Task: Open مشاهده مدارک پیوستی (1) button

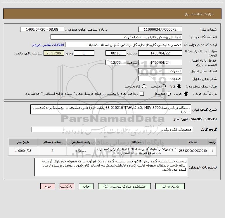Action: [x=124, y=186]
